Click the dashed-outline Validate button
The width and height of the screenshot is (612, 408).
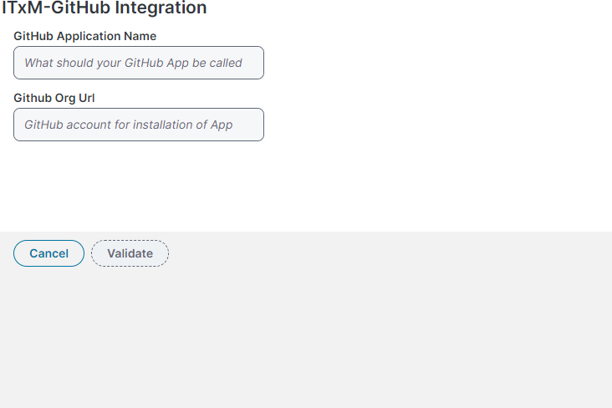tap(130, 253)
